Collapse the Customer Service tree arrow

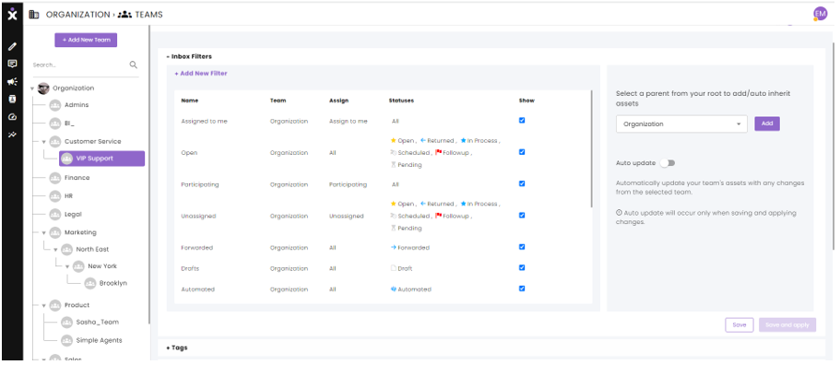44,142
